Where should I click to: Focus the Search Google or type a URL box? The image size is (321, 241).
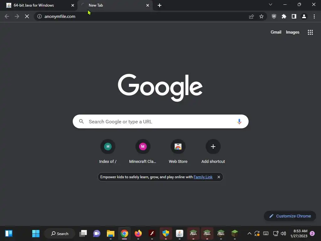coord(160,121)
